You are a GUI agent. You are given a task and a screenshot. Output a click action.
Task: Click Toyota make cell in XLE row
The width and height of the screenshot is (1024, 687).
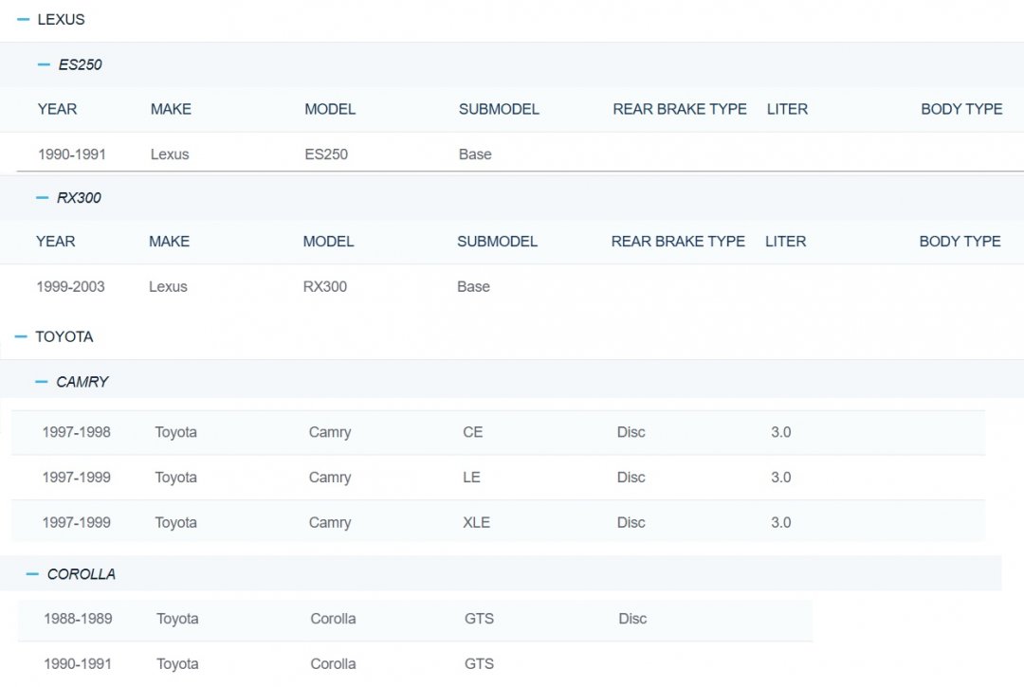click(175, 522)
